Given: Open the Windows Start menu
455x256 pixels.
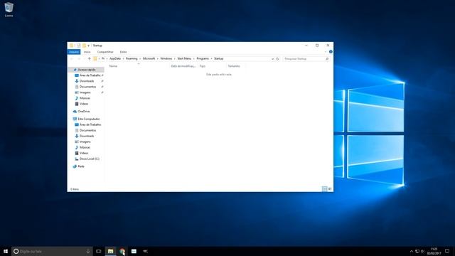Looking at the screenshot, I should (6, 251).
